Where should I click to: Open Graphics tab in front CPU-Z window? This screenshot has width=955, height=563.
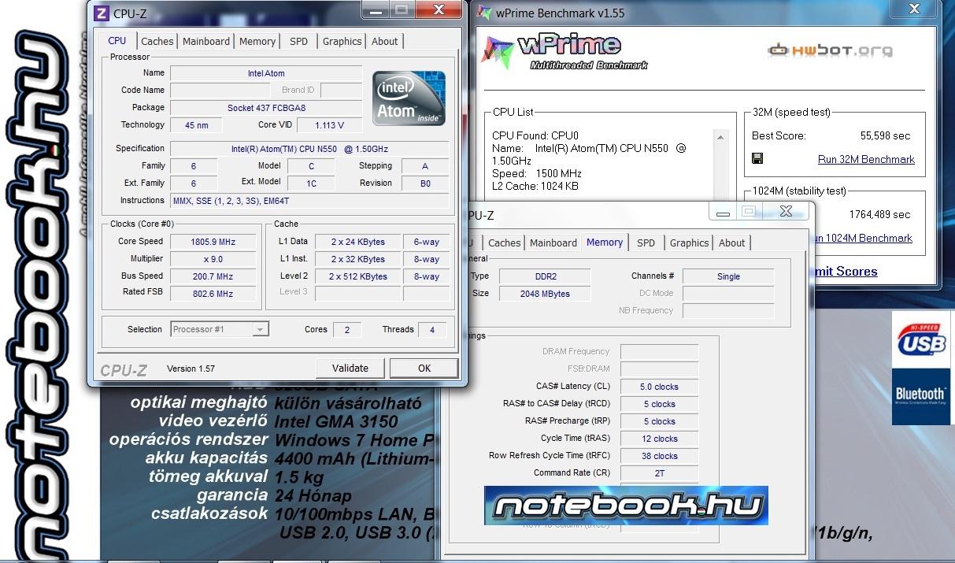(342, 42)
